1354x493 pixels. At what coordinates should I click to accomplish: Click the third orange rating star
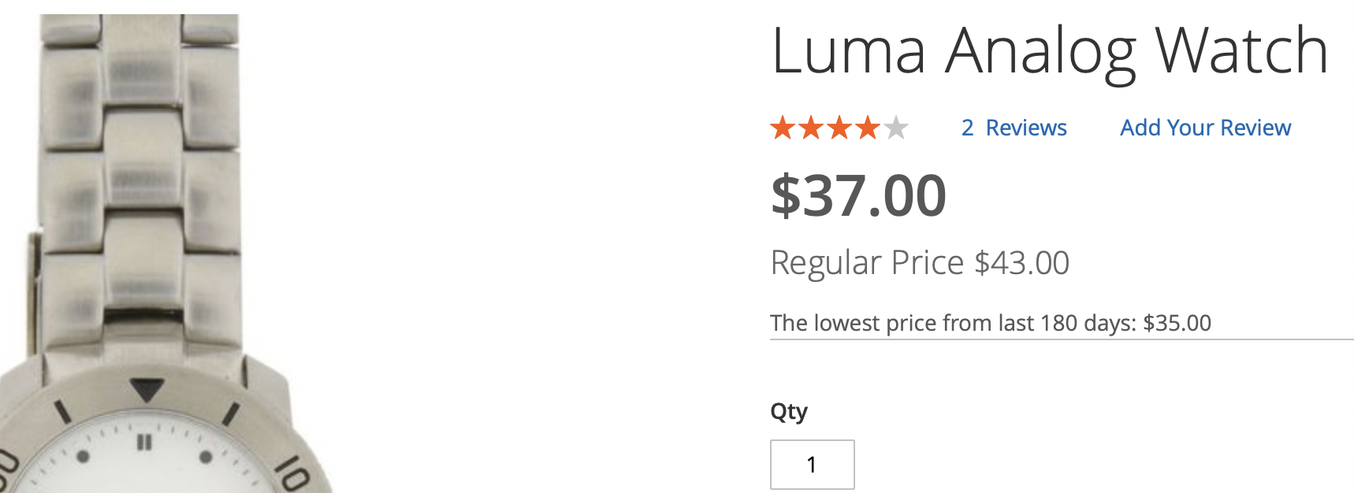point(839,127)
